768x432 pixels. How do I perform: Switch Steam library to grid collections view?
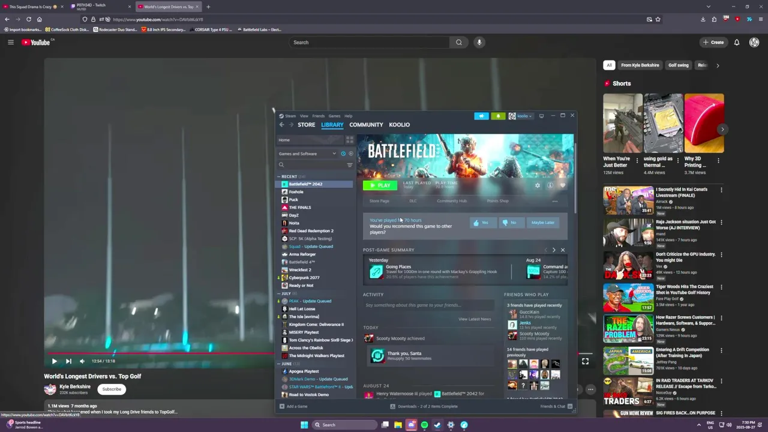pos(350,140)
